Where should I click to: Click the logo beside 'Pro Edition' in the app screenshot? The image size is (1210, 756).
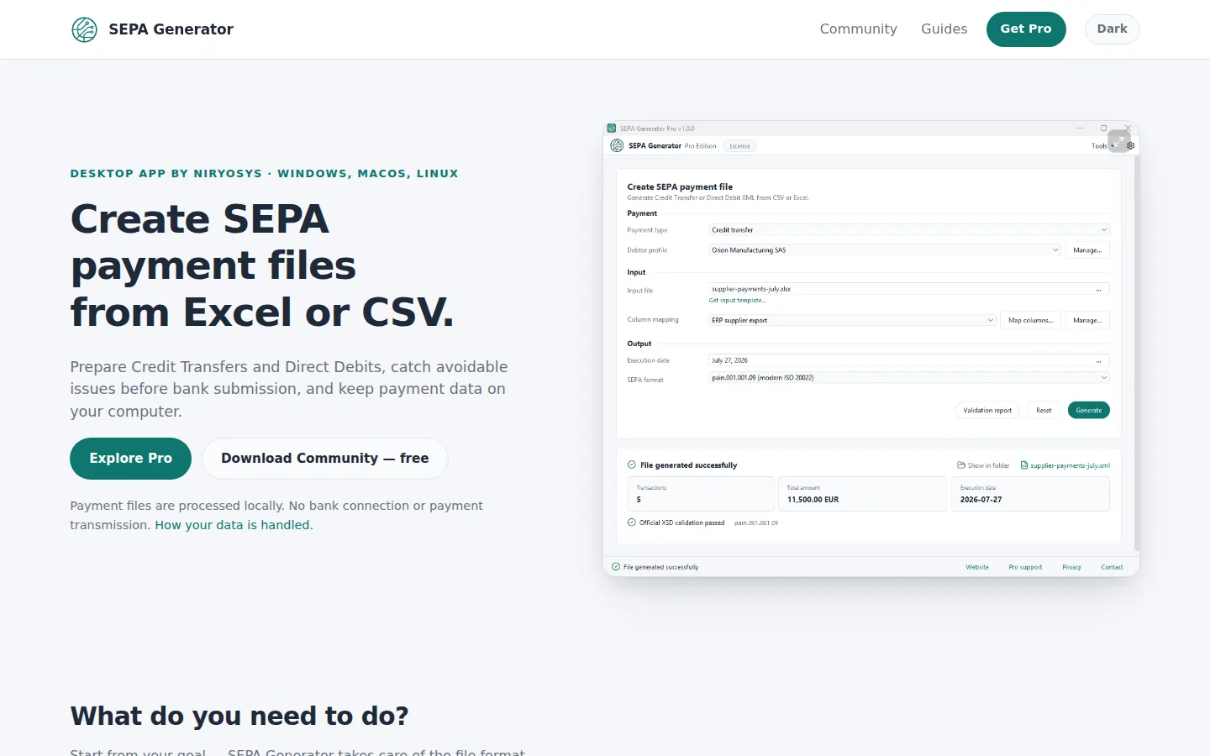(x=617, y=145)
